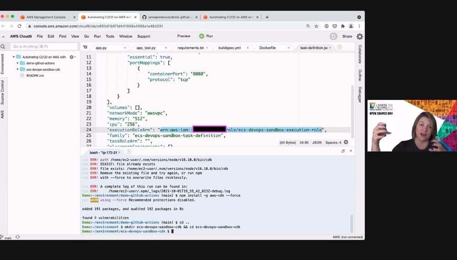The height and width of the screenshot is (260, 457).
Task: Close the app.py editor tab
Action: 125,48
